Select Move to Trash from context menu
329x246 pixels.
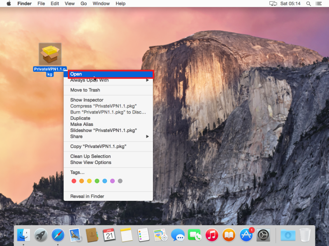(85, 90)
